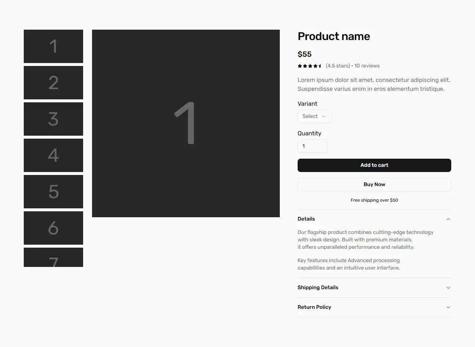Image resolution: width=475 pixels, height=347 pixels.
Task: Click the third star rating icon
Action: (309, 66)
